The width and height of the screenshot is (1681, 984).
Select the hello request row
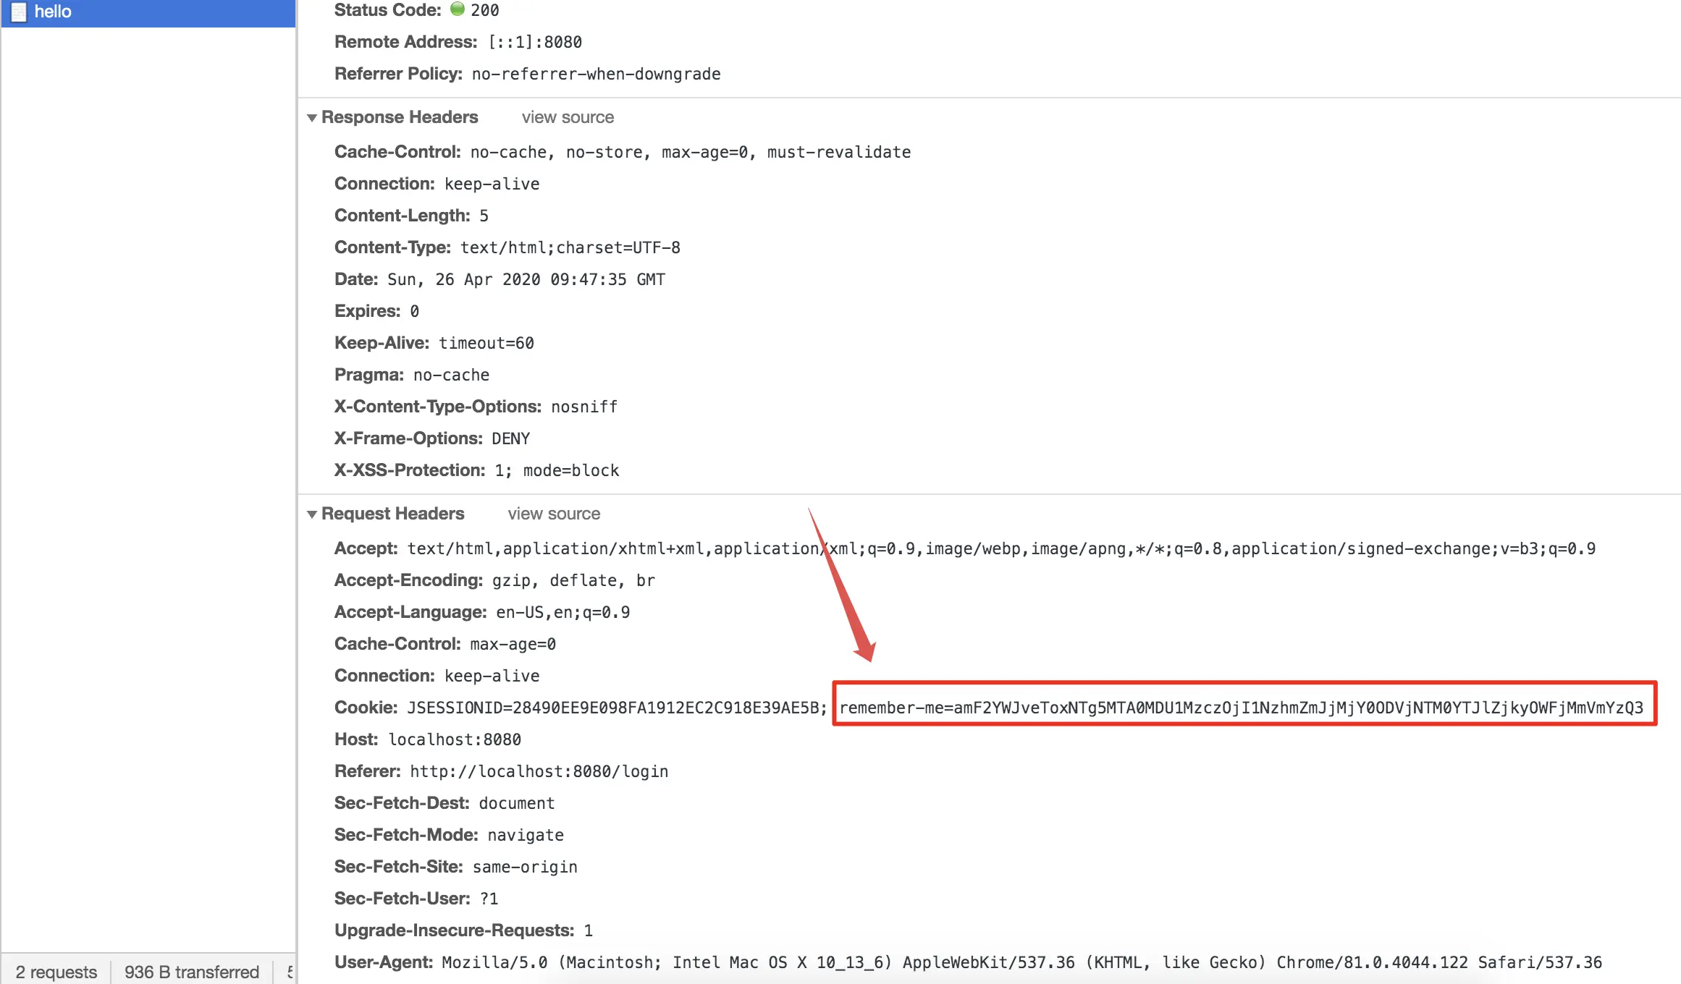coord(148,12)
